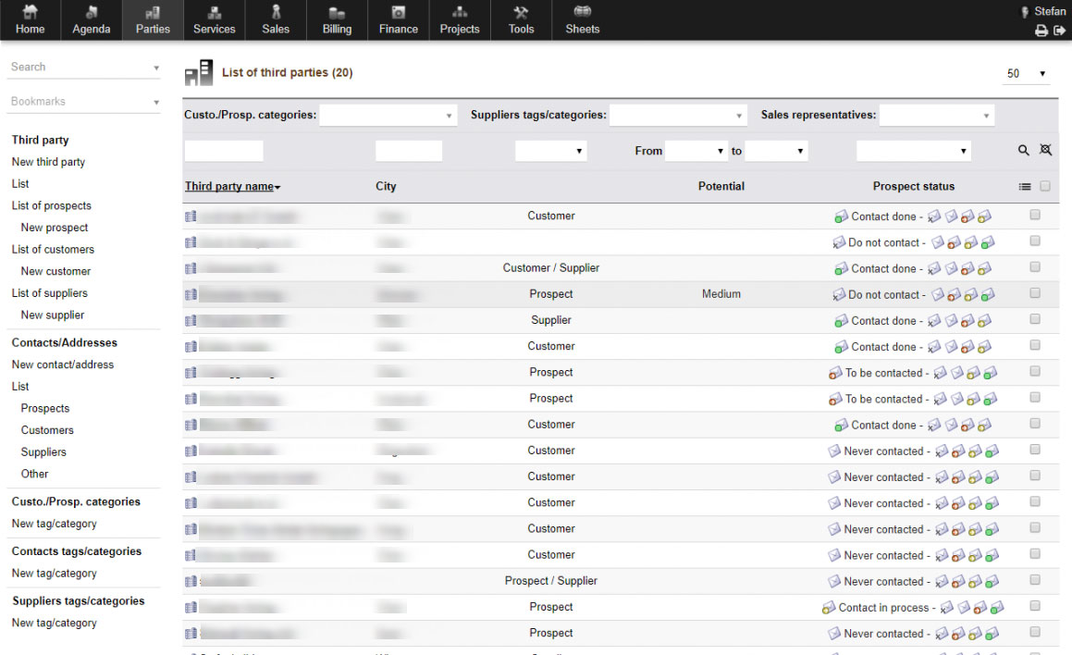Set Medium potential row to To be contacted

coord(955,295)
